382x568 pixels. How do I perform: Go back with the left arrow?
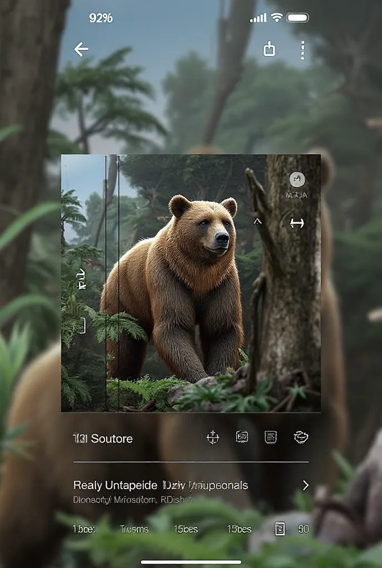click(x=81, y=49)
